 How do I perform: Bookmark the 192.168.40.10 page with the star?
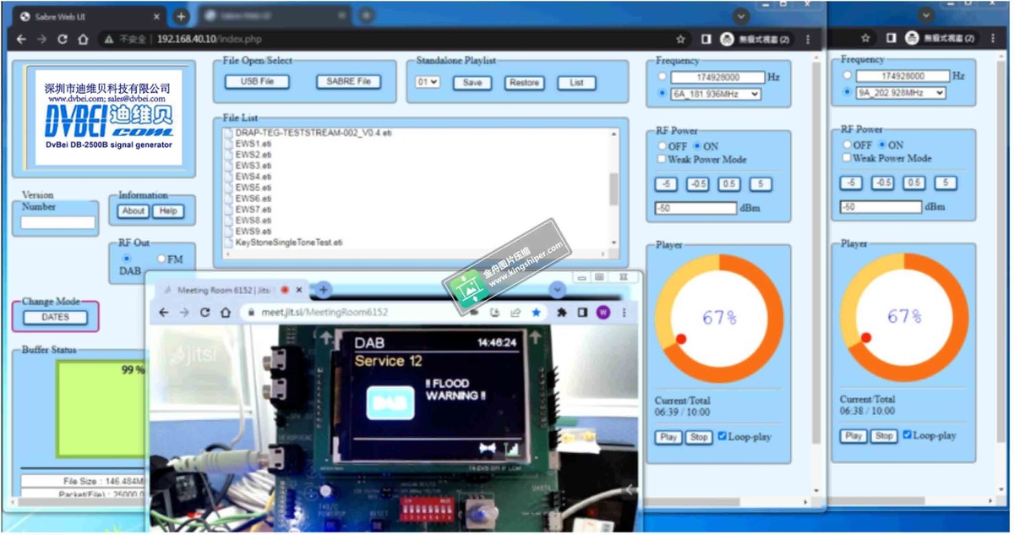click(680, 39)
